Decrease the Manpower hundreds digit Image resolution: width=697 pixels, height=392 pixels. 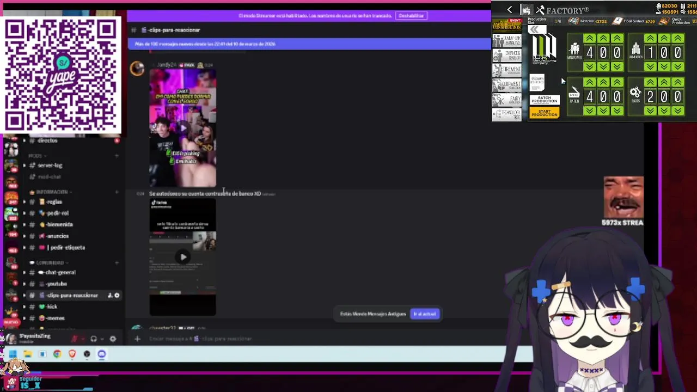(x=589, y=66)
